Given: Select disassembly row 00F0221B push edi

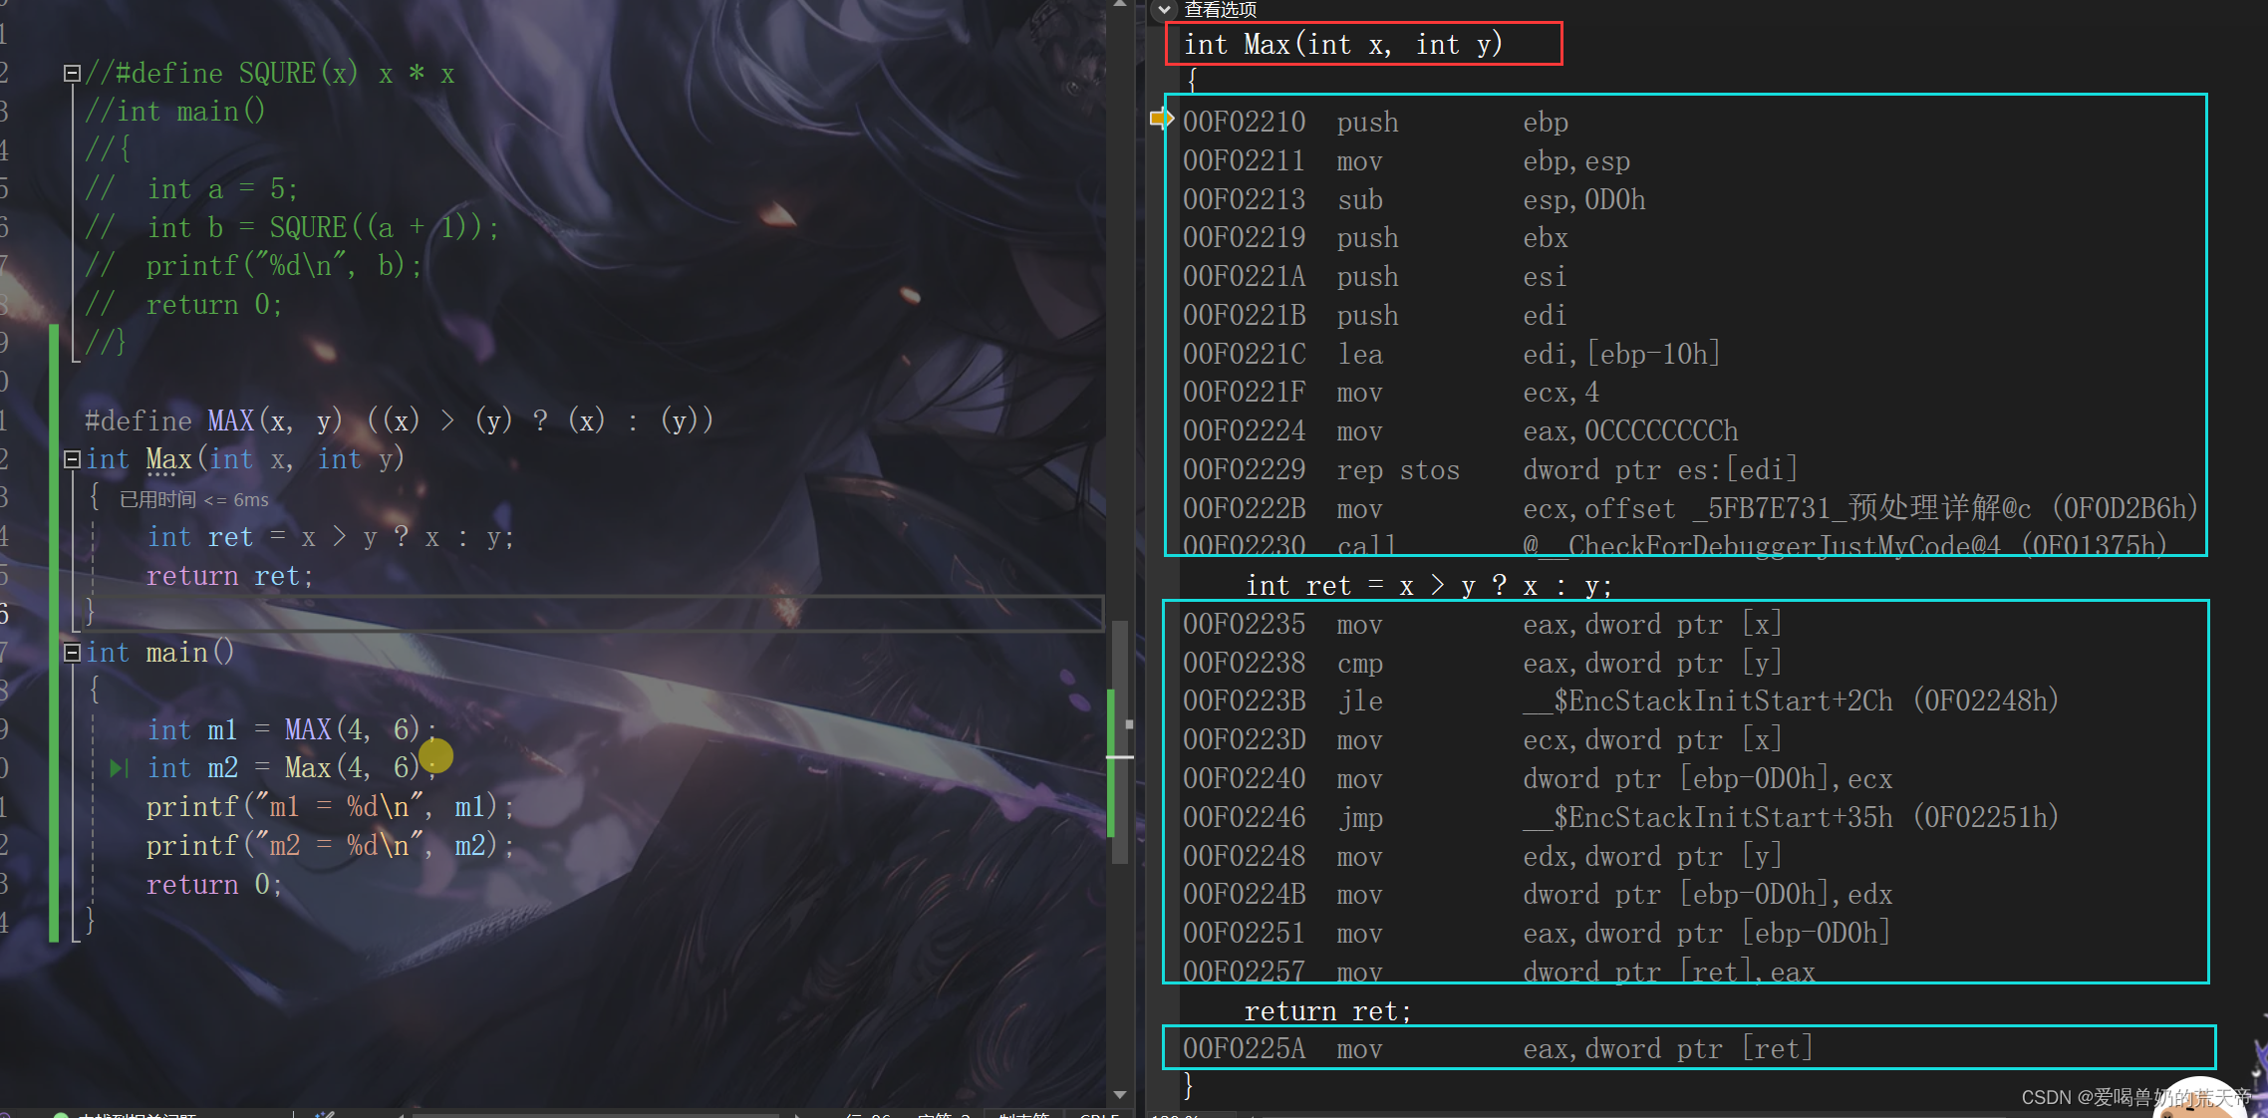Looking at the screenshot, I should click(x=1376, y=315).
